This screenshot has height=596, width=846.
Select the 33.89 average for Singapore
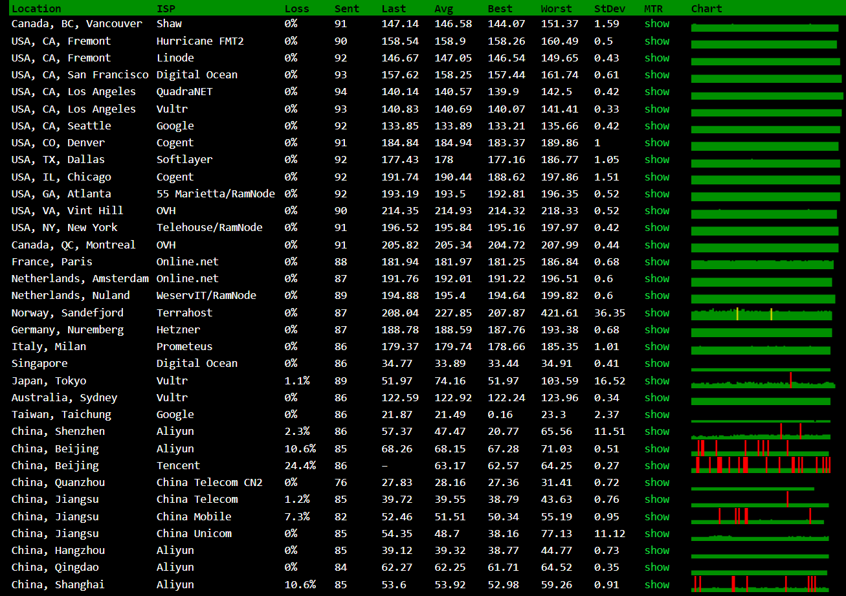(x=451, y=363)
